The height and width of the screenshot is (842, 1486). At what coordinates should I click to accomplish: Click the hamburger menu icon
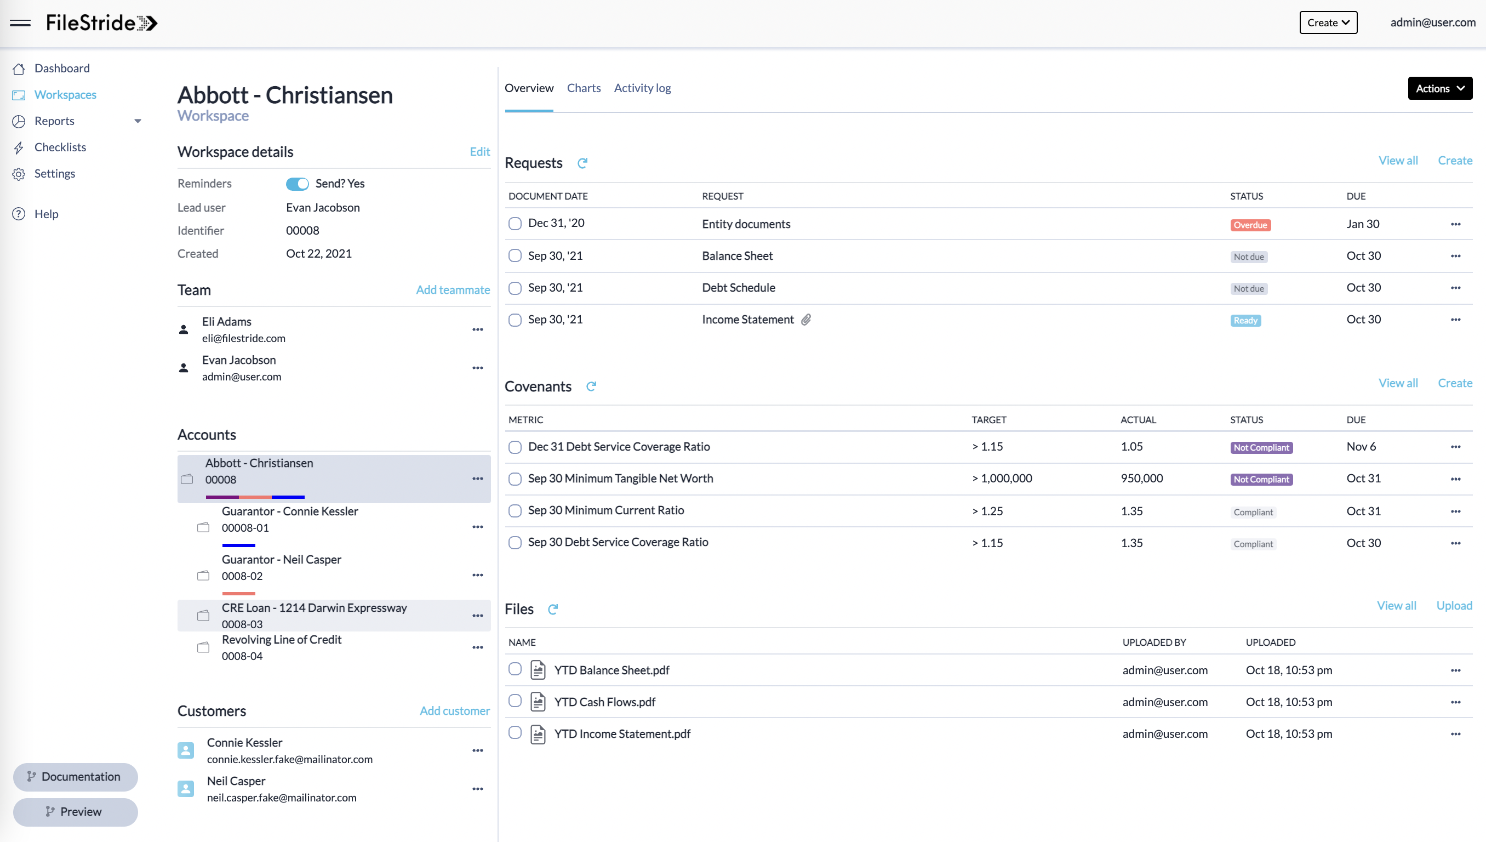(x=20, y=23)
